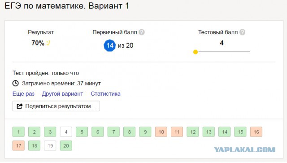
Task: Open question 12 green tile
Action: click(193, 132)
